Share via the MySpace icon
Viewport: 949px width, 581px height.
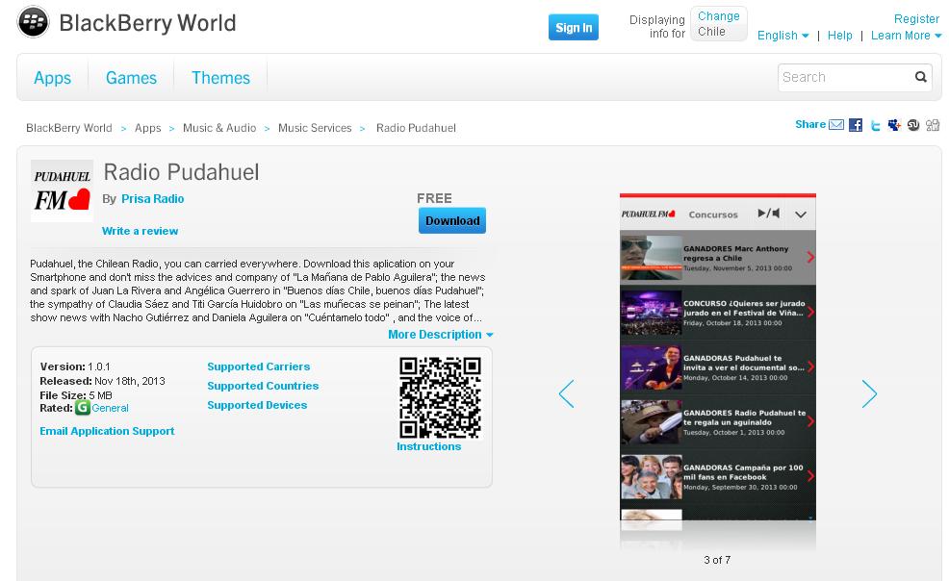point(894,124)
